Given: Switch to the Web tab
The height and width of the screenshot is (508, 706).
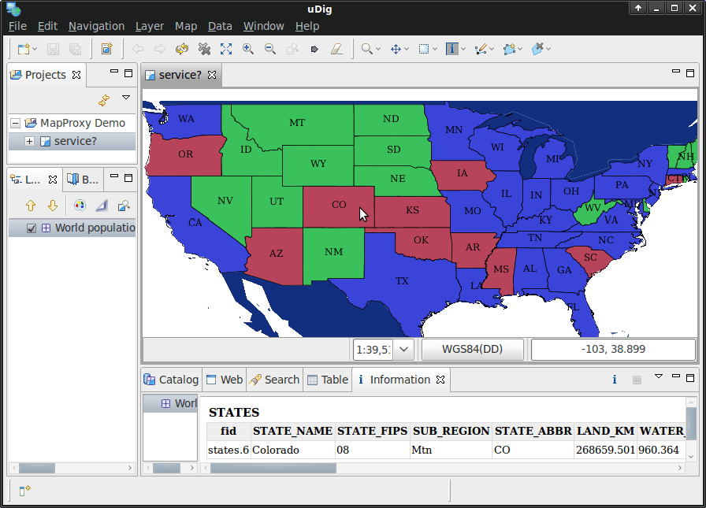Looking at the screenshot, I should (x=225, y=380).
